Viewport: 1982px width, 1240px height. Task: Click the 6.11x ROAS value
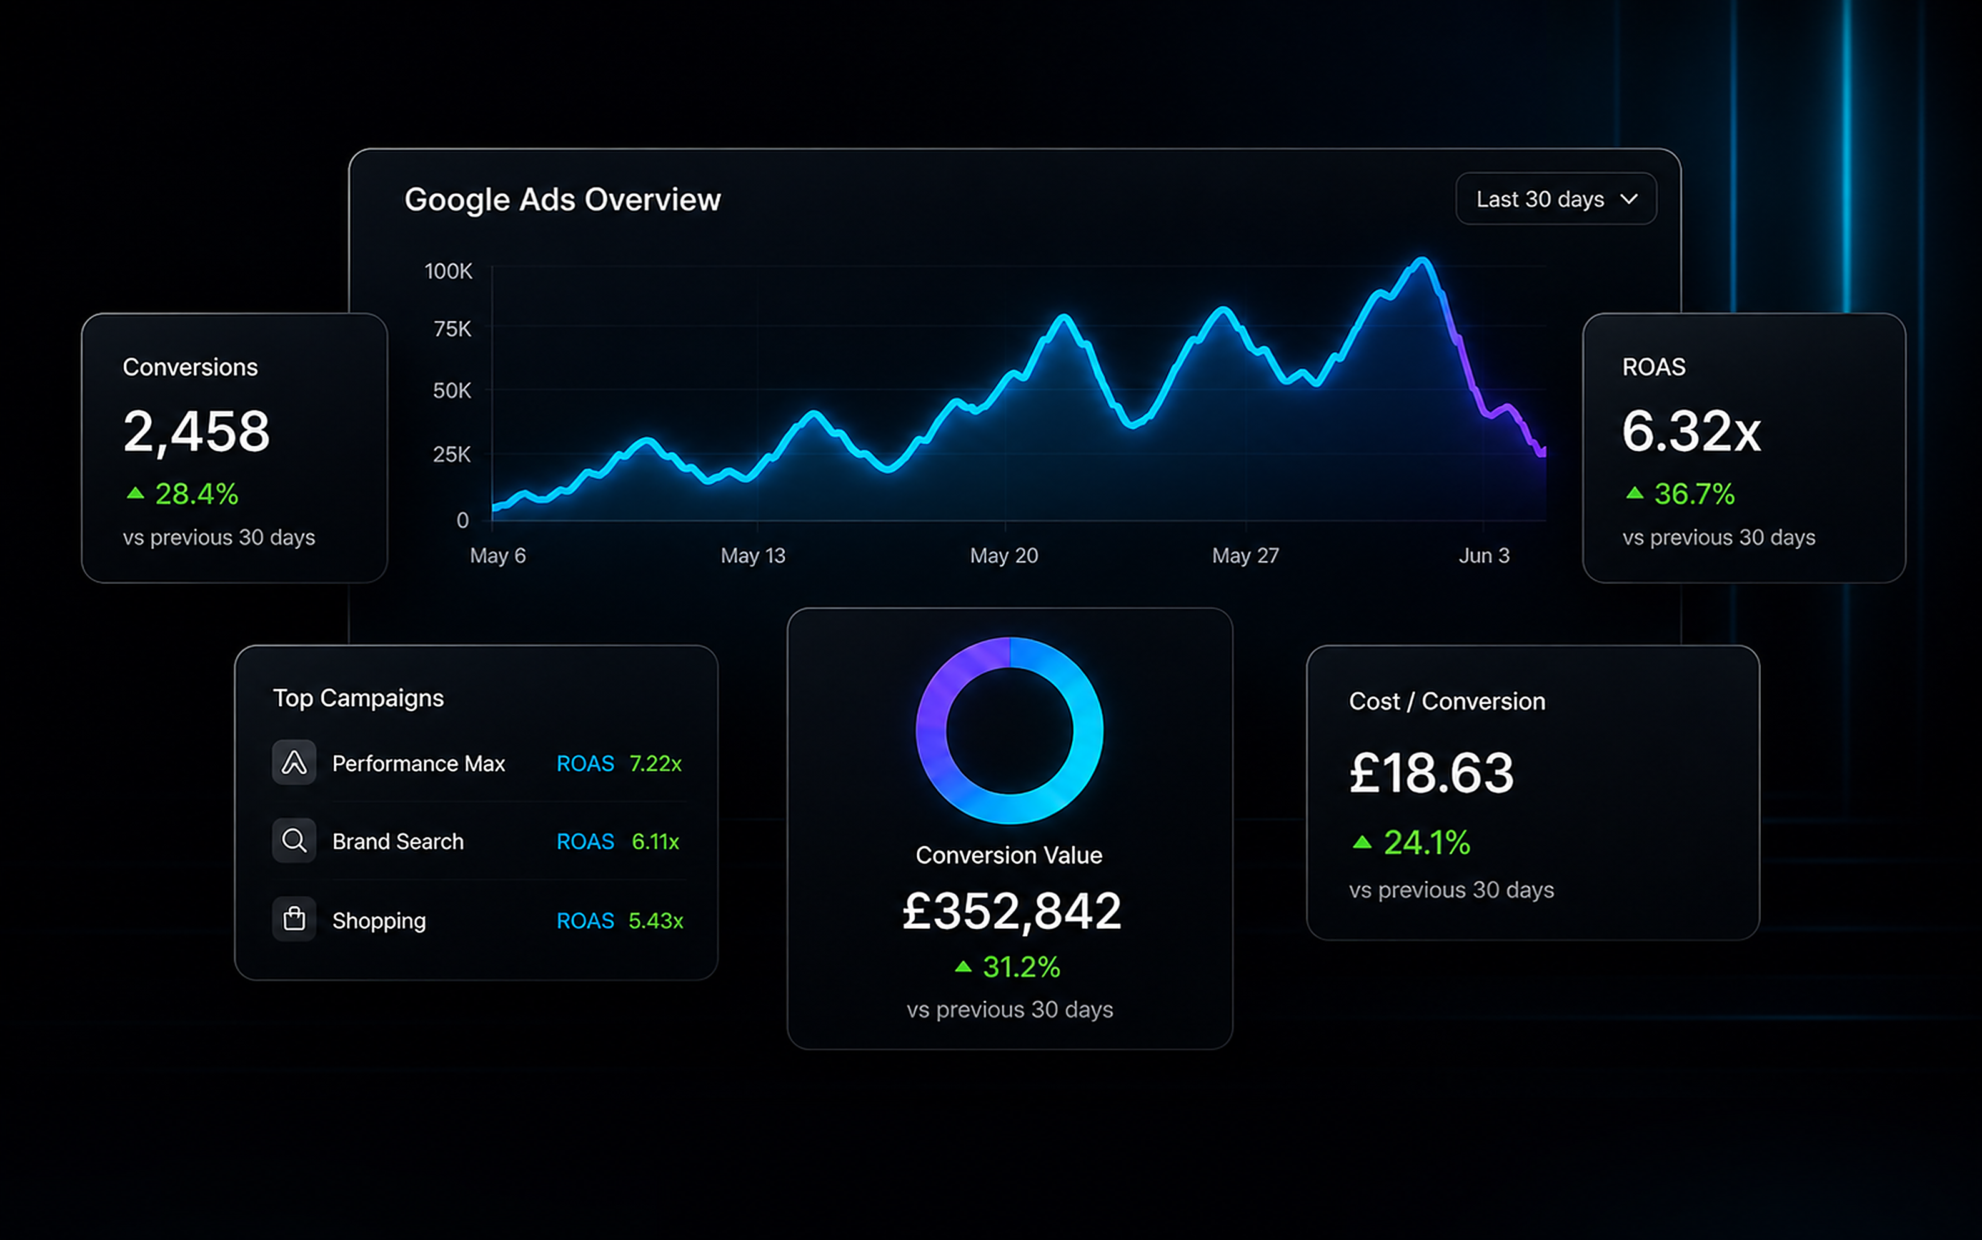point(655,841)
